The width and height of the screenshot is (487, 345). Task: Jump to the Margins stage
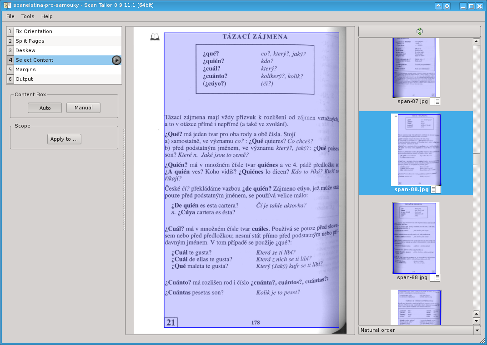[x=64, y=70]
